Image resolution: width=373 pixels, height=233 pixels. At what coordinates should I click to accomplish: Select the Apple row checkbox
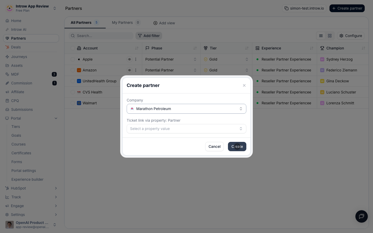point(73,59)
